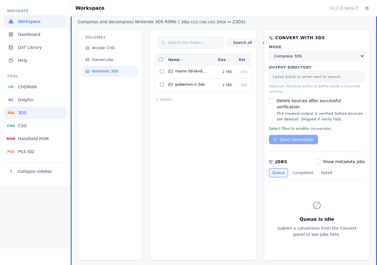This screenshot has width=377, height=265.
Task: Toggle the light/dark theme sun icon
Action: 367,8
